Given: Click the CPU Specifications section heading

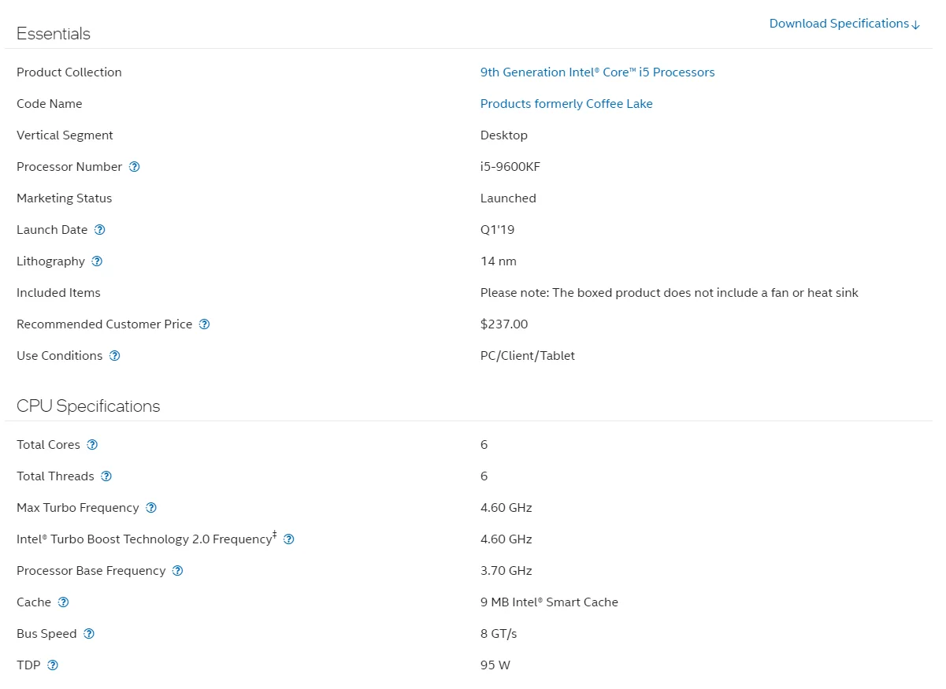Looking at the screenshot, I should pyautogui.click(x=88, y=406).
